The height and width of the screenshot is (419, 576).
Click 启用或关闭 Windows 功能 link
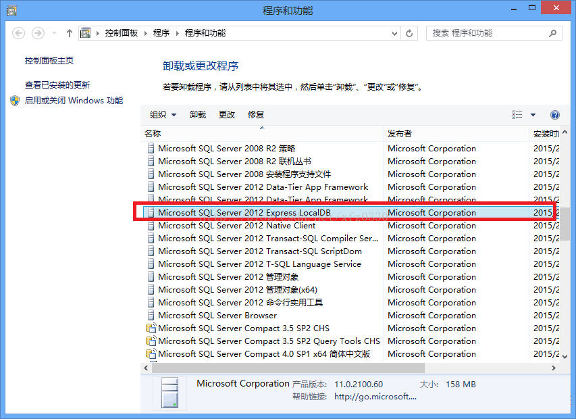click(74, 101)
